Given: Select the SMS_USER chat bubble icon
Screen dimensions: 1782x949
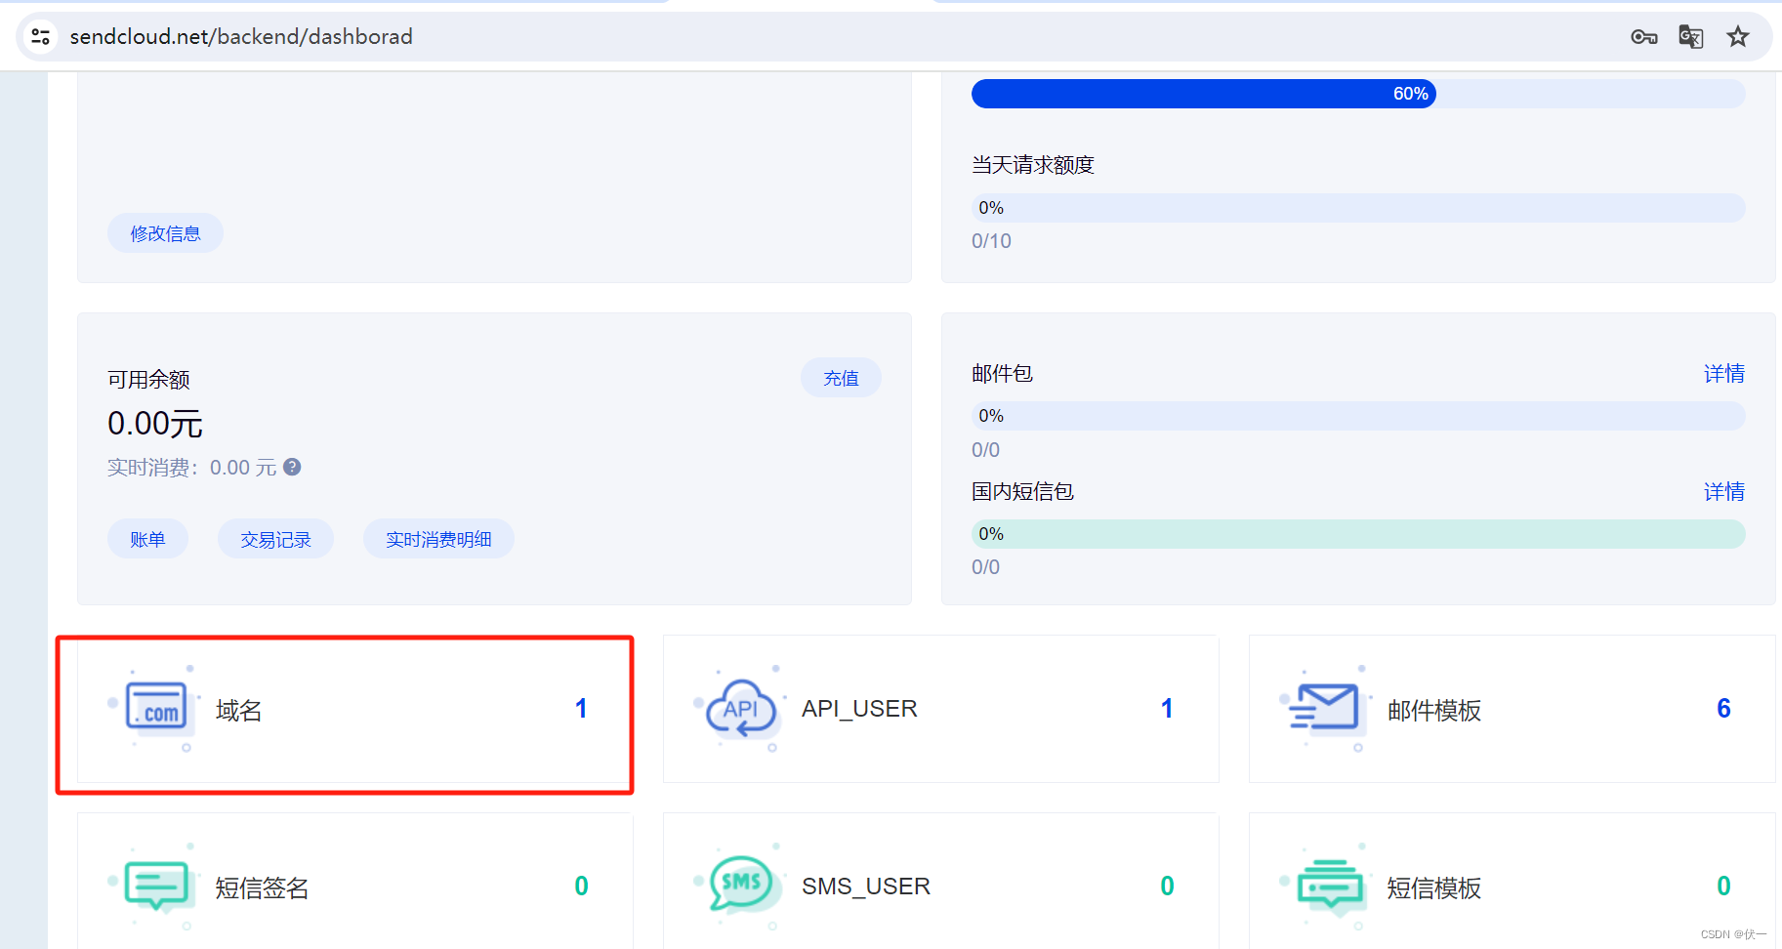Looking at the screenshot, I should tap(741, 885).
